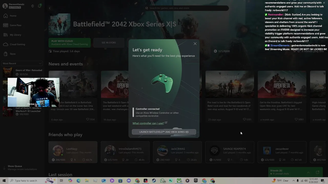Open SAVAGE REAPER74 friend card
Screen dimensions: 328x184
coord(230,152)
